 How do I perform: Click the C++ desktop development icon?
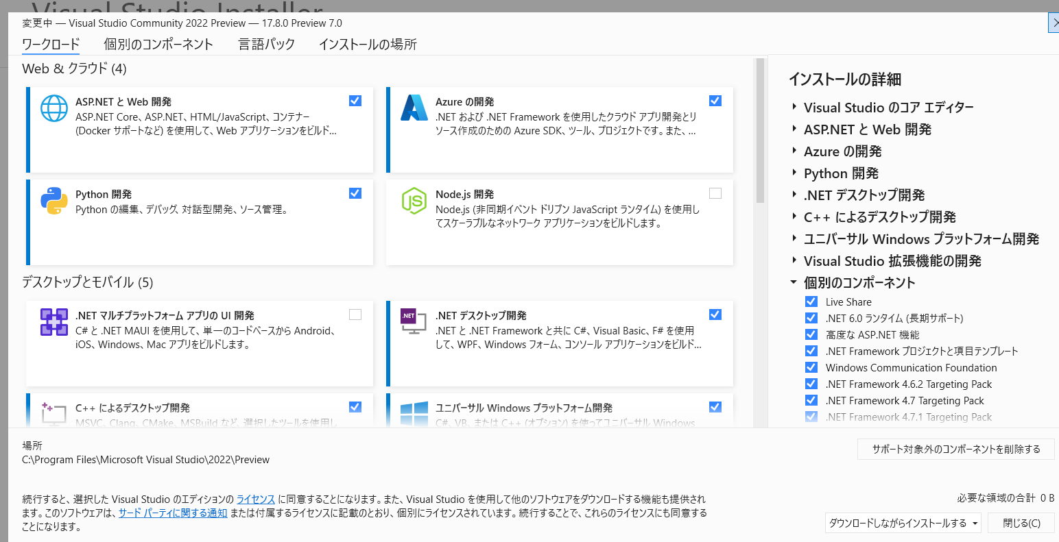[53, 414]
